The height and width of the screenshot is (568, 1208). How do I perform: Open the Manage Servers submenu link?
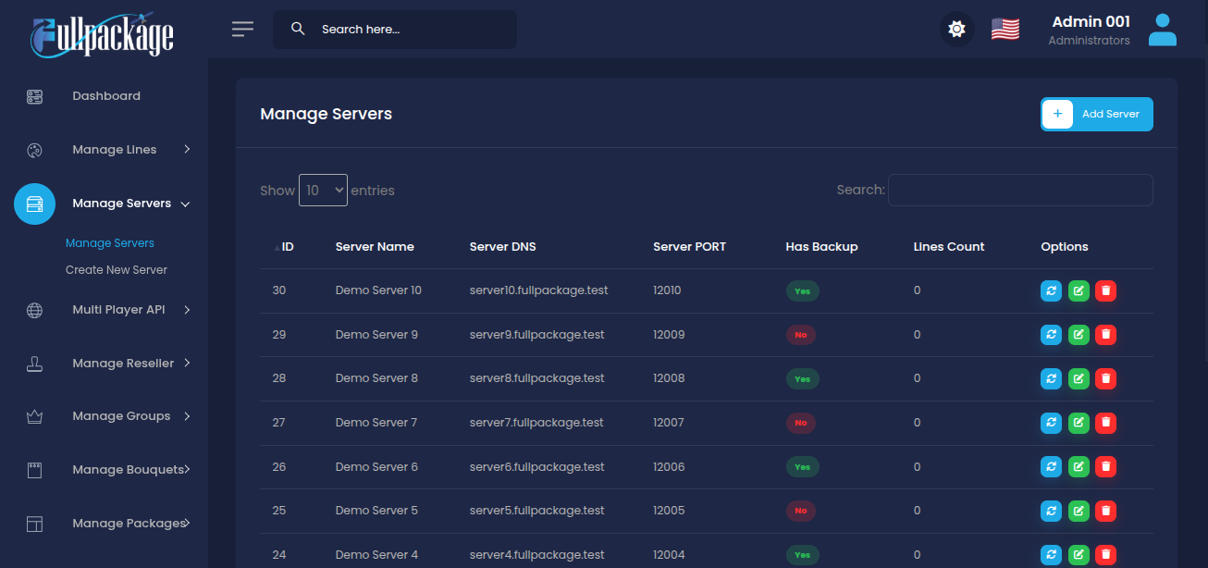pyautogui.click(x=110, y=243)
